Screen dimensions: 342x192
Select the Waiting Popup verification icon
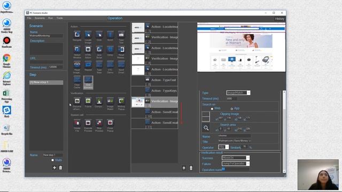(x=121, y=101)
